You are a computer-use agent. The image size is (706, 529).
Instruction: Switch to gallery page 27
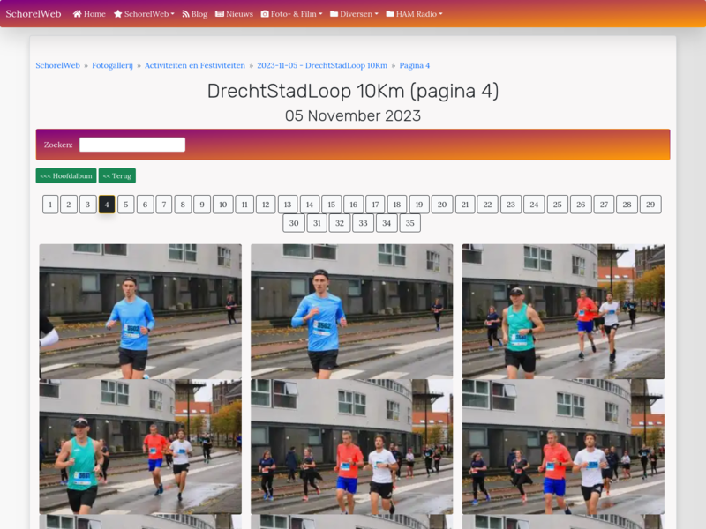(x=604, y=205)
